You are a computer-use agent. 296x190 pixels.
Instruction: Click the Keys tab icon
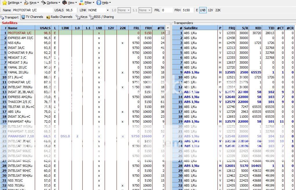(78, 17)
